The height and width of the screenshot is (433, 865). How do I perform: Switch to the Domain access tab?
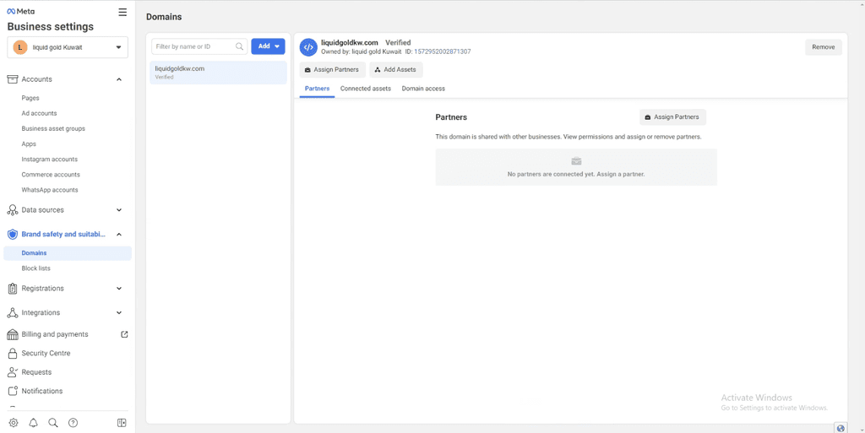(423, 89)
